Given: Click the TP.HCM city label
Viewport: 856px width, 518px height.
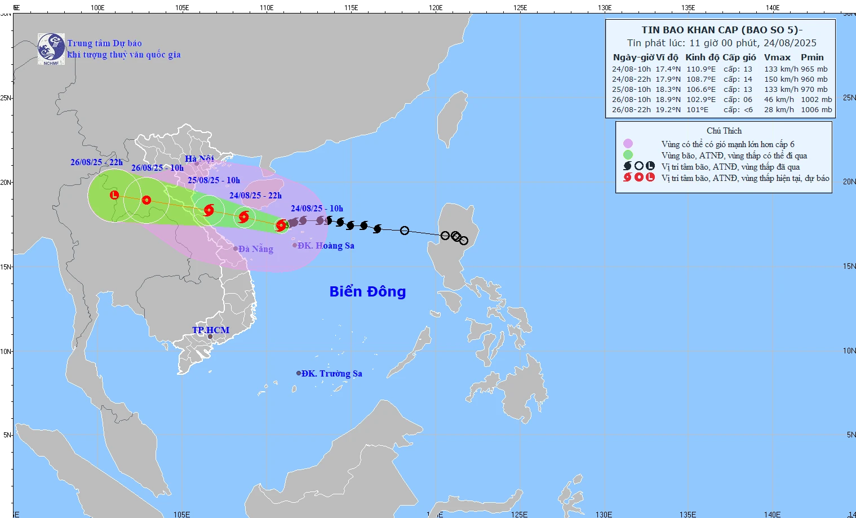Looking at the screenshot, I should coord(211,330).
